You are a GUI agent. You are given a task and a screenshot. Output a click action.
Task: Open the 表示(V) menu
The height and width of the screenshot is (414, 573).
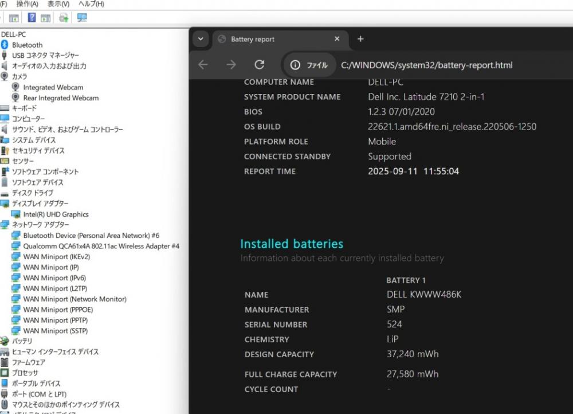coord(58,4)
